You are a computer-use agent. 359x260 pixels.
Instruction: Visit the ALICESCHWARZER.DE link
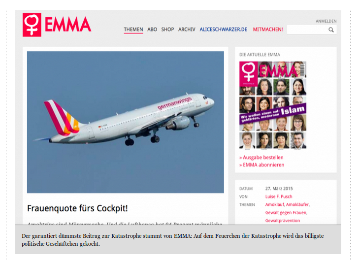click(x=224, y=30)
